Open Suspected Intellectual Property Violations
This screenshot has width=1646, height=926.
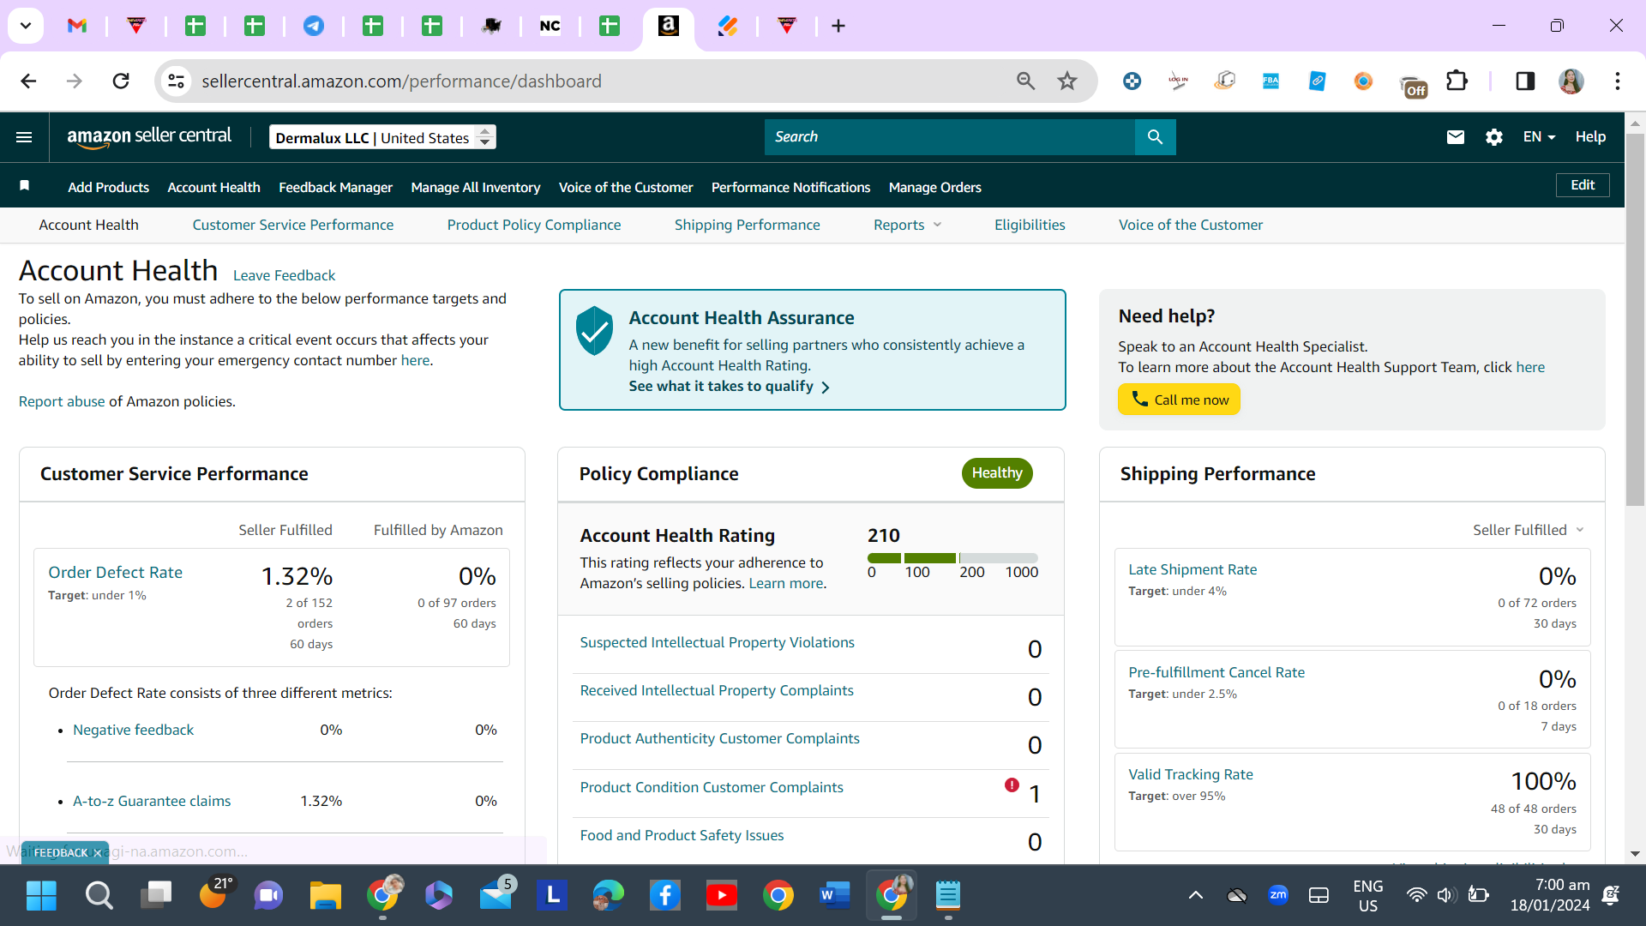717,642
